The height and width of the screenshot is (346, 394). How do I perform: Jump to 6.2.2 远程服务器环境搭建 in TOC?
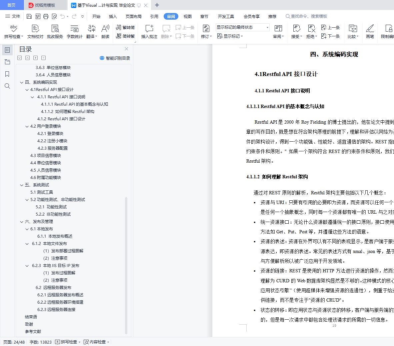click(60, 302)
